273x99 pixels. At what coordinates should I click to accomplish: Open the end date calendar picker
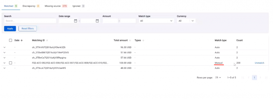(x=97, y=21)
